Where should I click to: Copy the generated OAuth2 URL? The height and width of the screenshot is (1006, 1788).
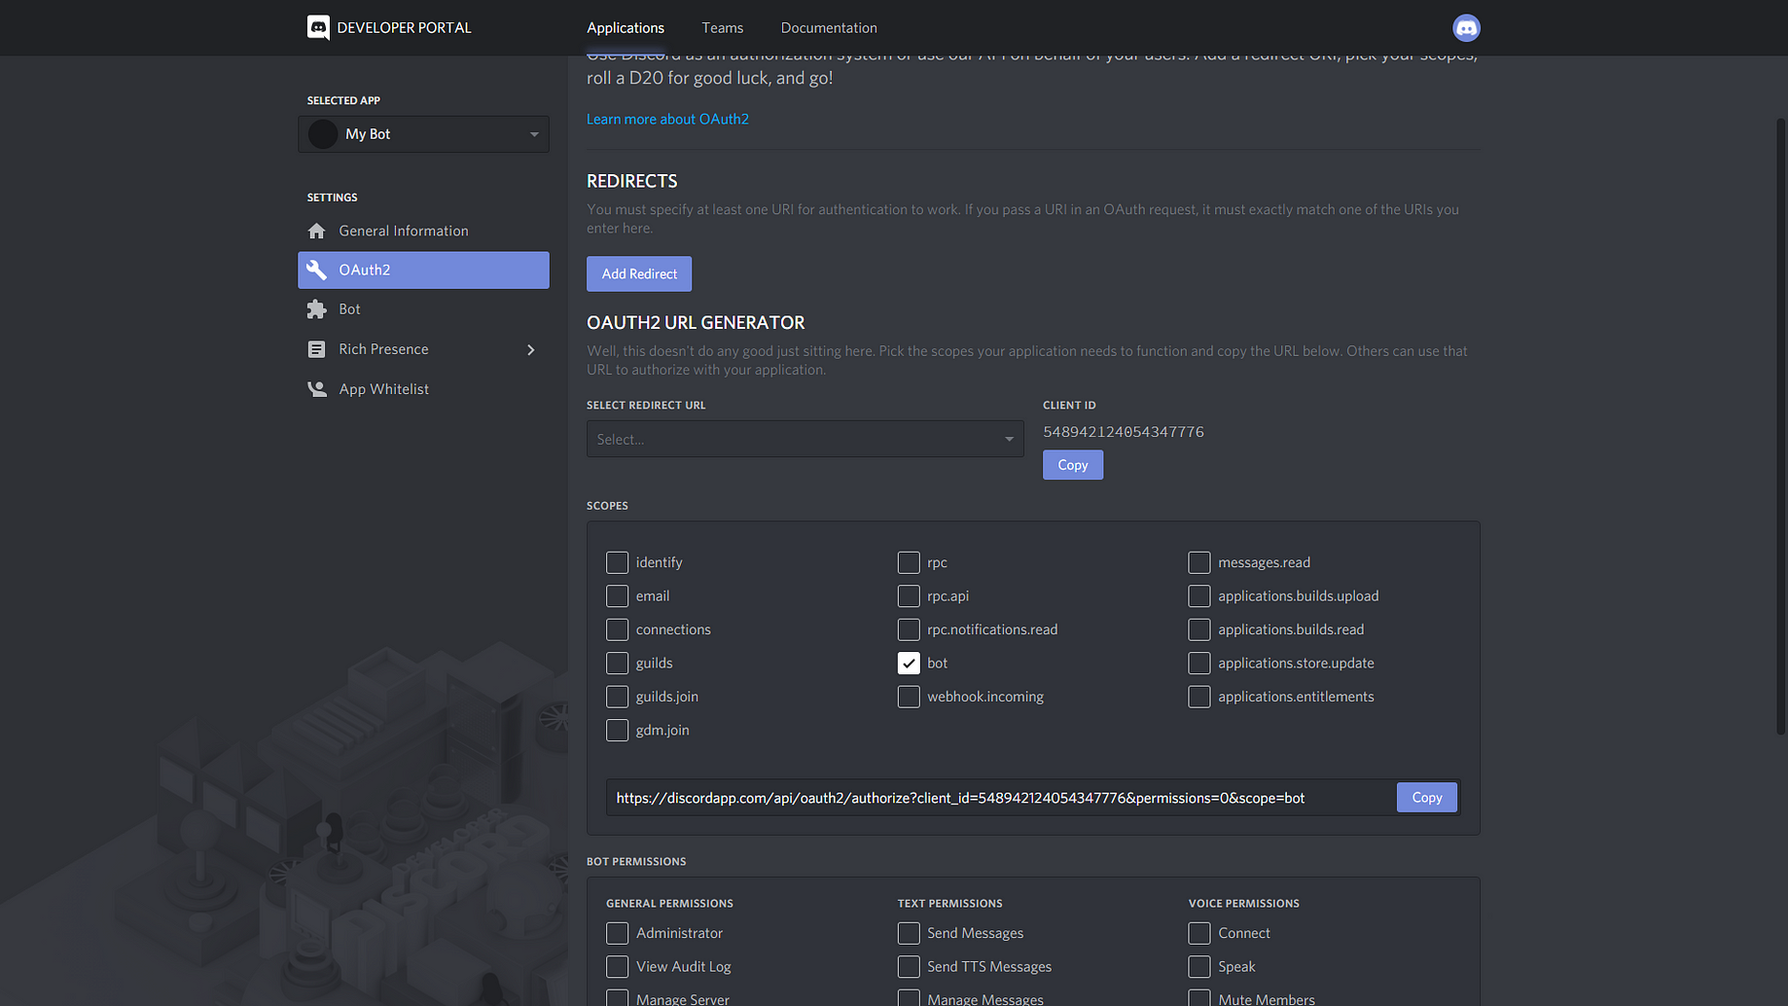click(x=1427, y=797)
